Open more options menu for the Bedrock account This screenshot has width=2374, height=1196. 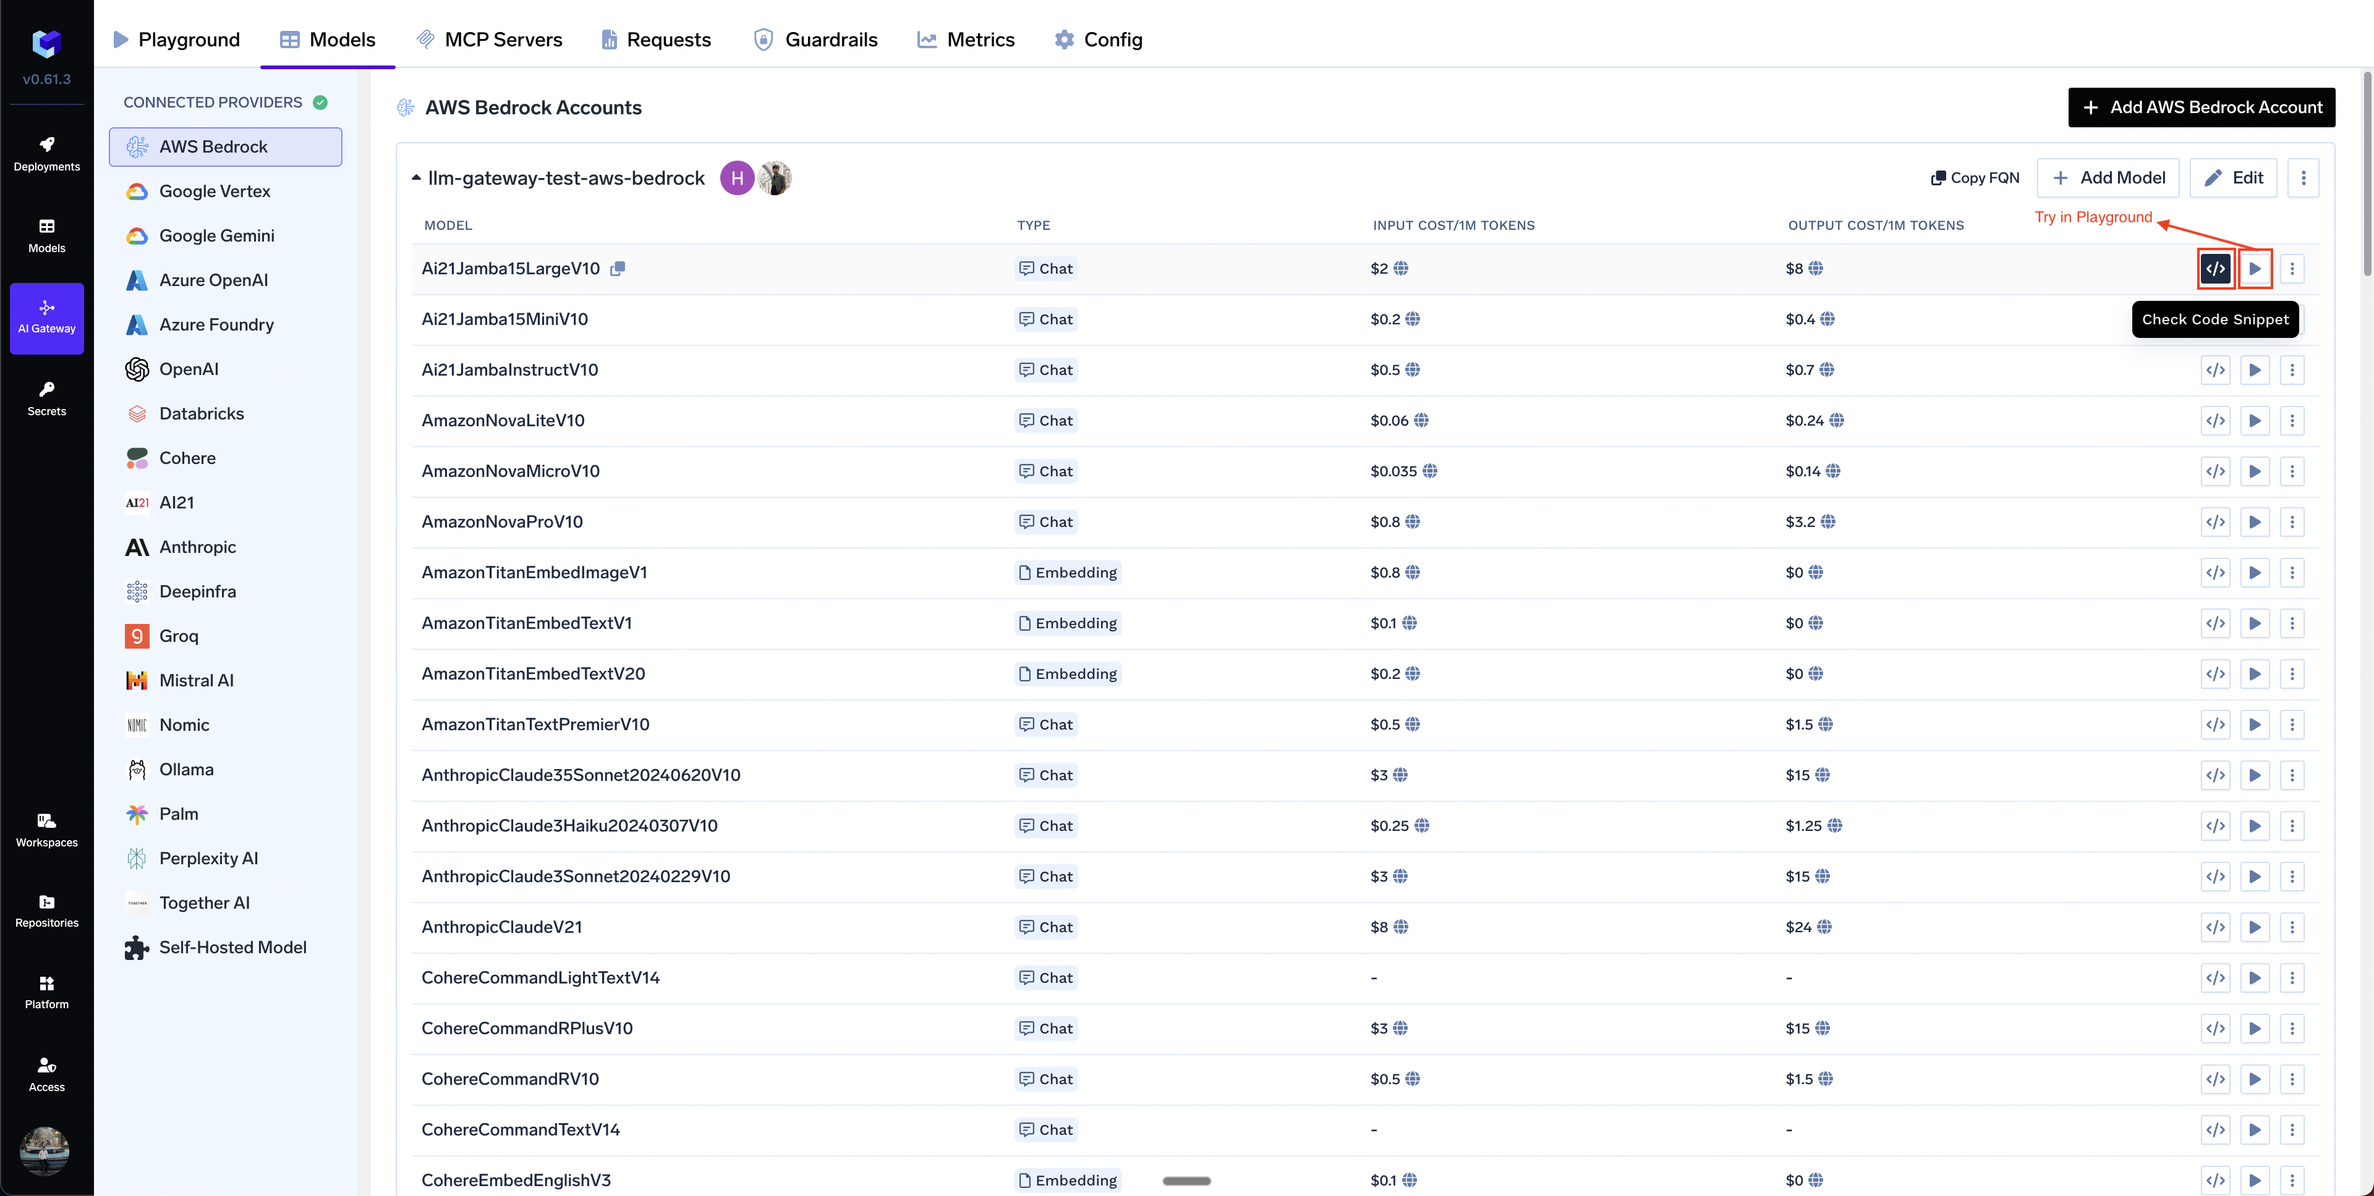pyautogui.click(x=2303, y=178)
